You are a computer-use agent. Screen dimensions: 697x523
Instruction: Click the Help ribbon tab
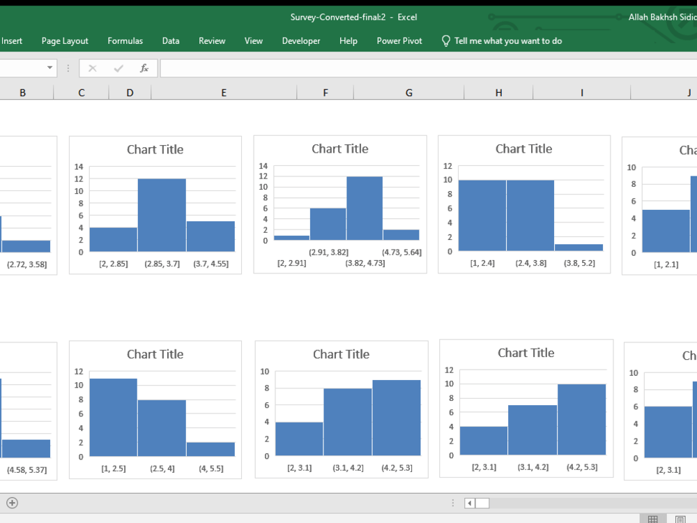348,40
